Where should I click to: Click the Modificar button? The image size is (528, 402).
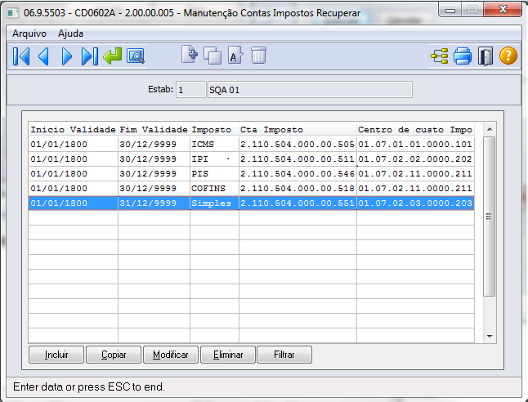(171, 355)
